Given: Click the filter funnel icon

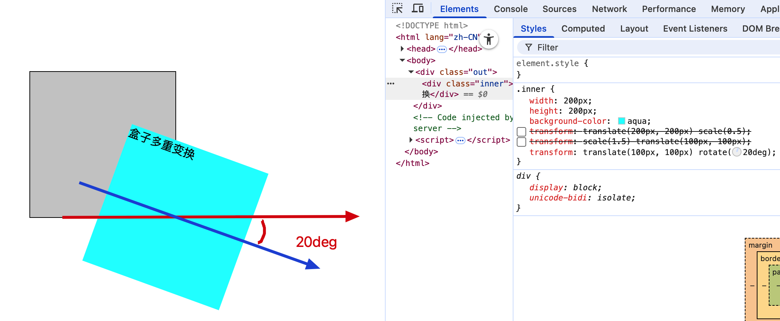Looking at the screenshot, I should [529, 48].
